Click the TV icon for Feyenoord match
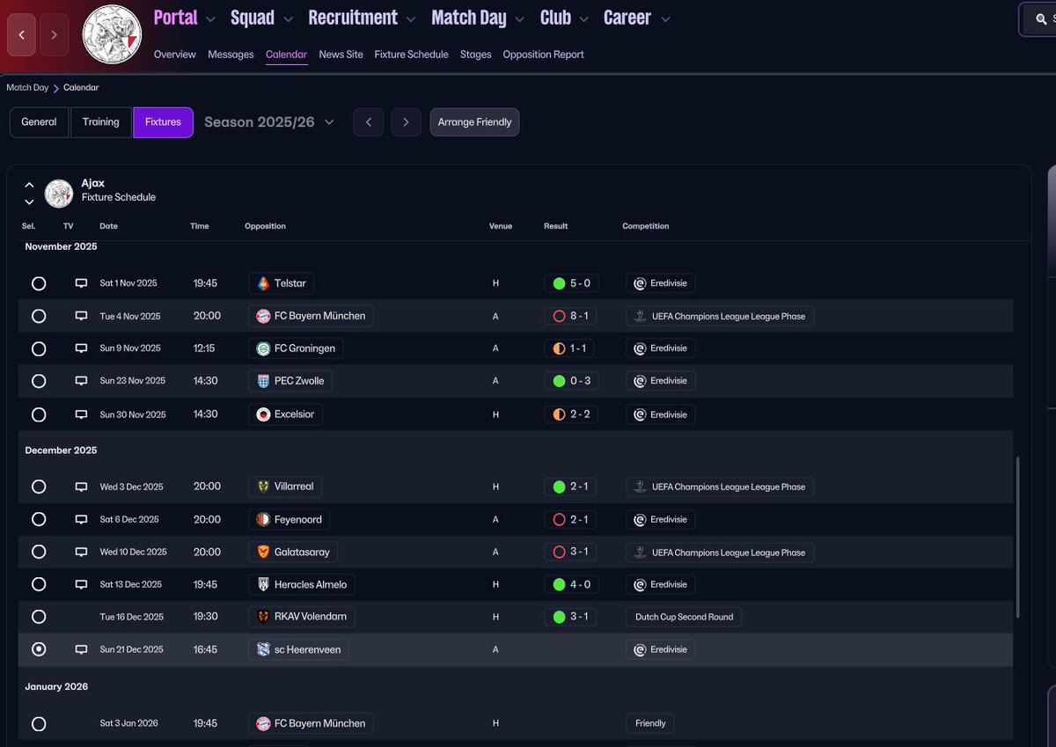Viewport: 1056px width, 747px height. (81, 520)
